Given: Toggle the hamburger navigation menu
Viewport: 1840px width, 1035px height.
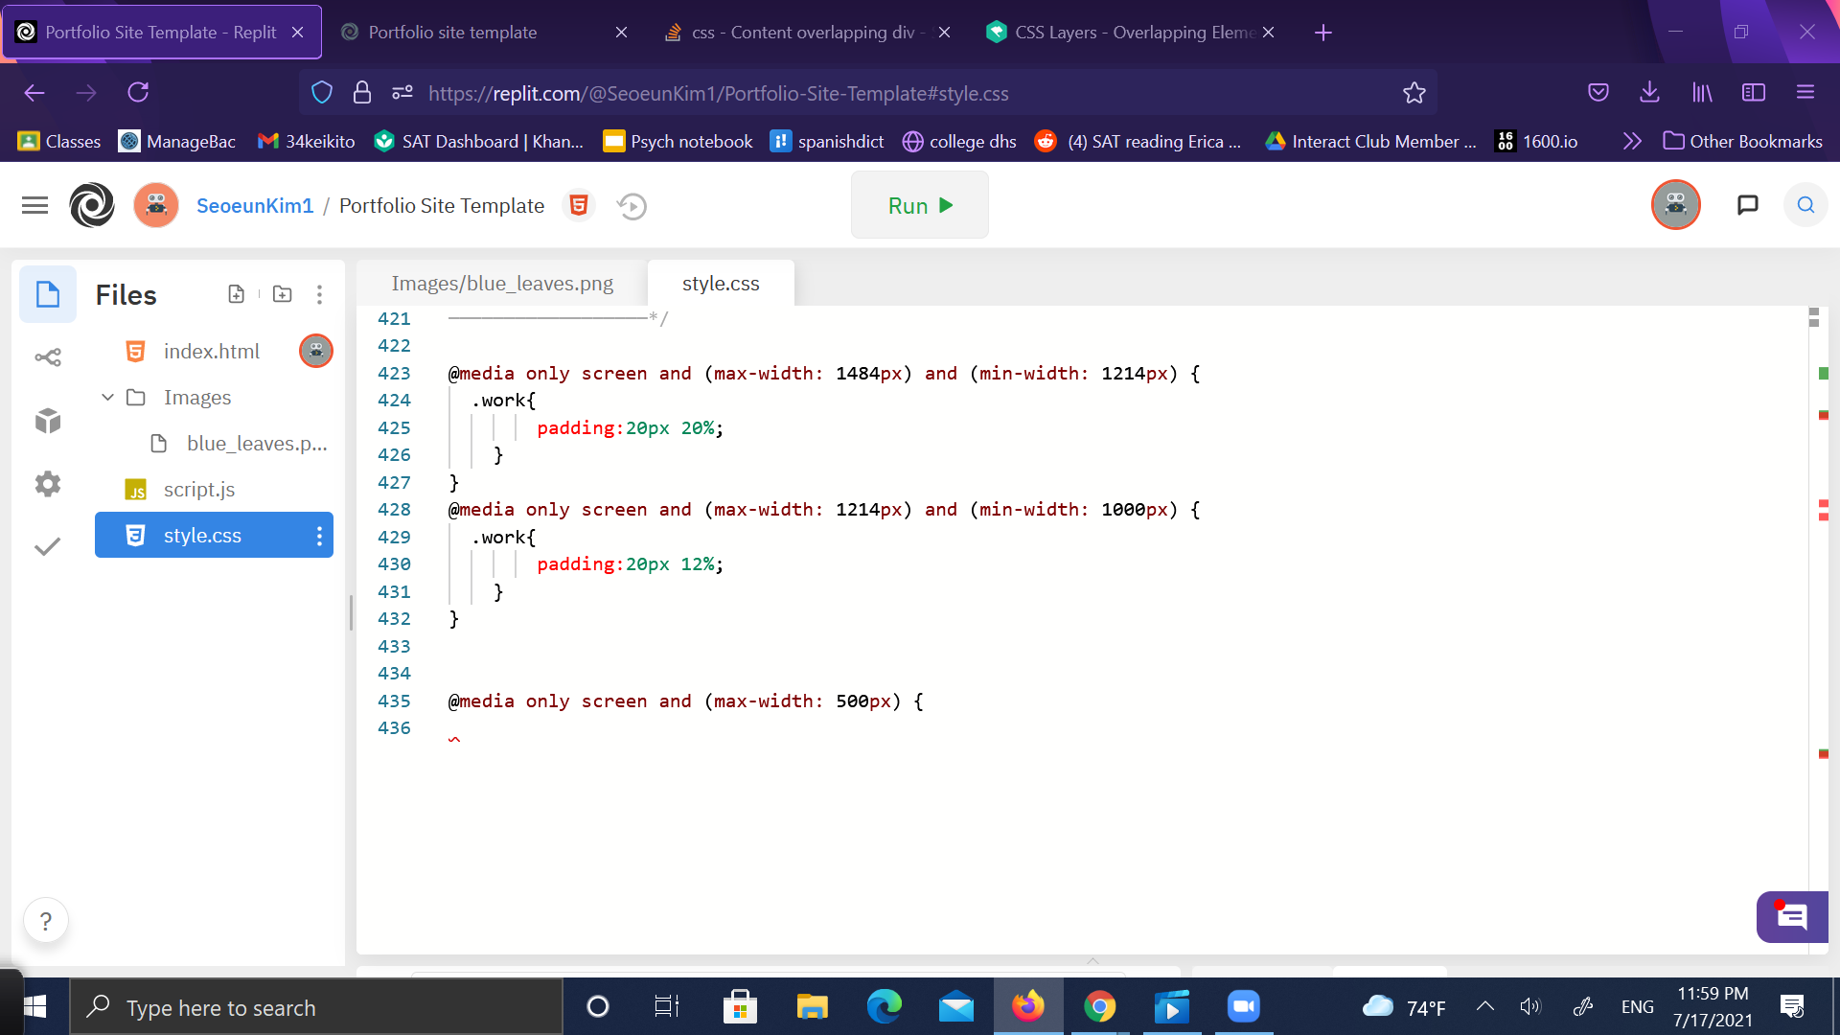Looking at the screenshot, I should click(34, 205).
